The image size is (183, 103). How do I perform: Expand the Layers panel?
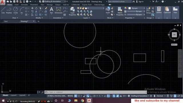[x=86, y=18]
